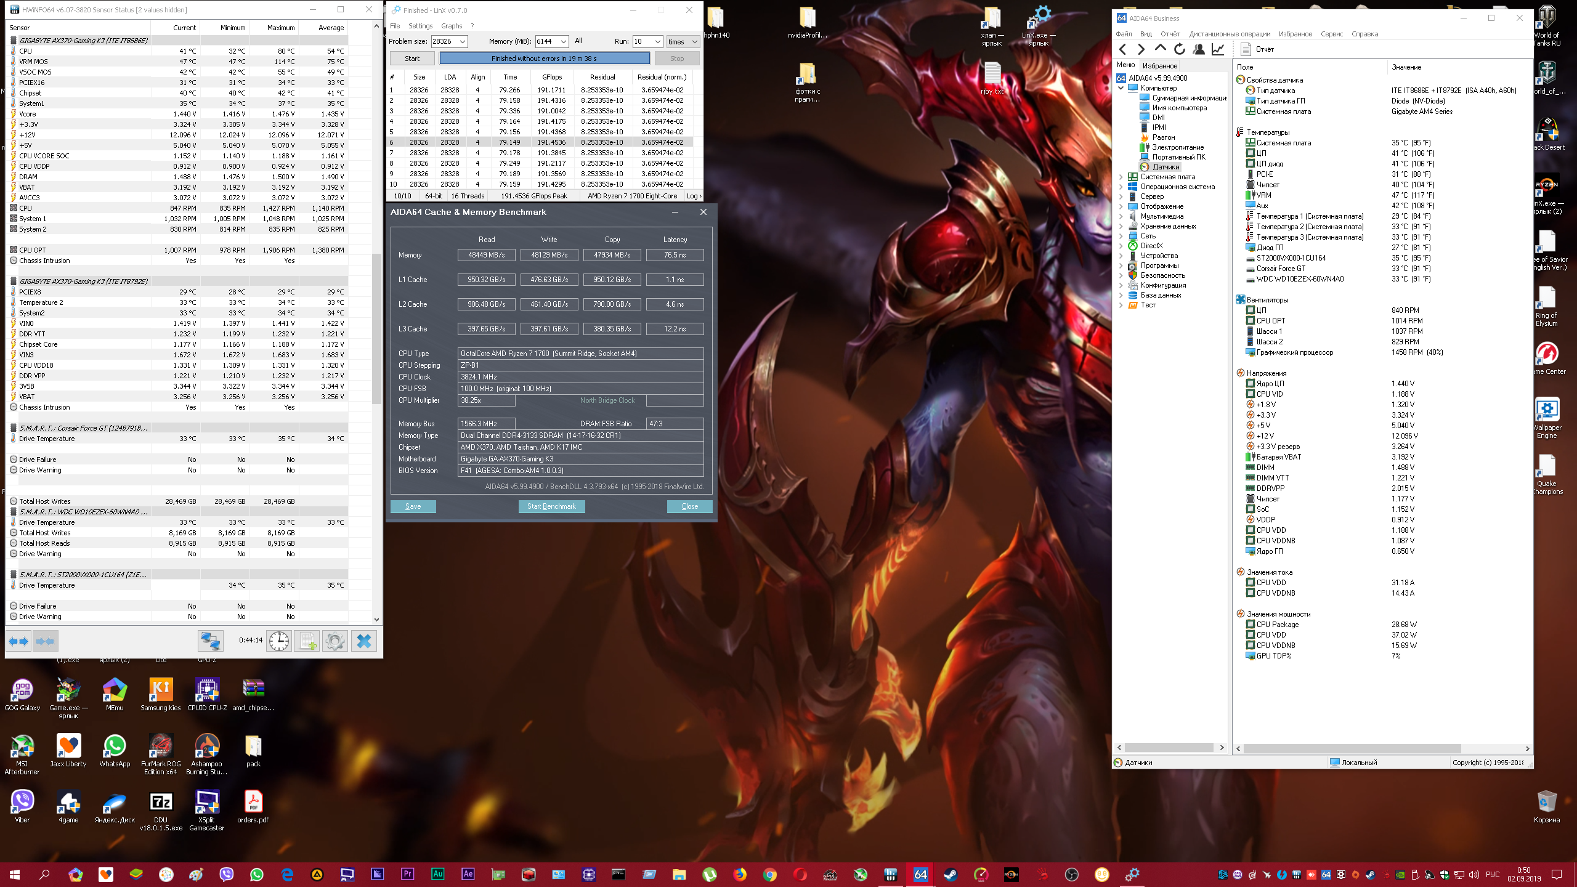Open HWiNFO logging file icon

(x=307, y=641)
